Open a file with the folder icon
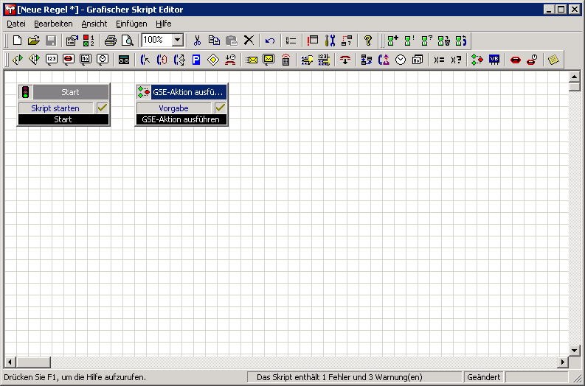The image size is (585, 386). [34, 41]
